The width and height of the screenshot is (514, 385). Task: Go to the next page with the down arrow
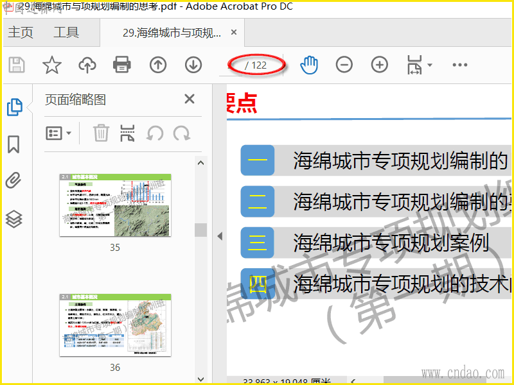pyautogui.click(x=193, y=65)
